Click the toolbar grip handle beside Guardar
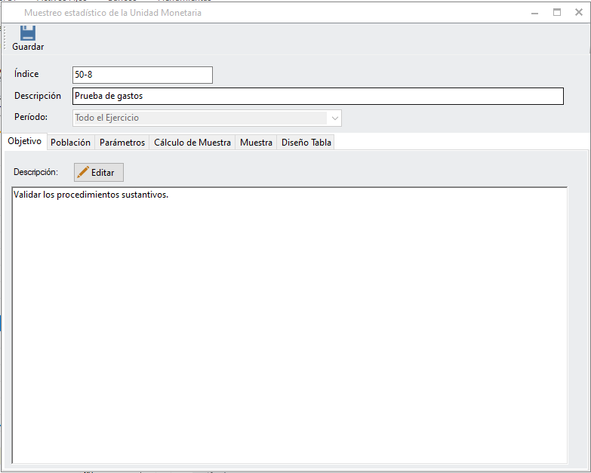The image size is (591, 473). (x=5, y=38)
